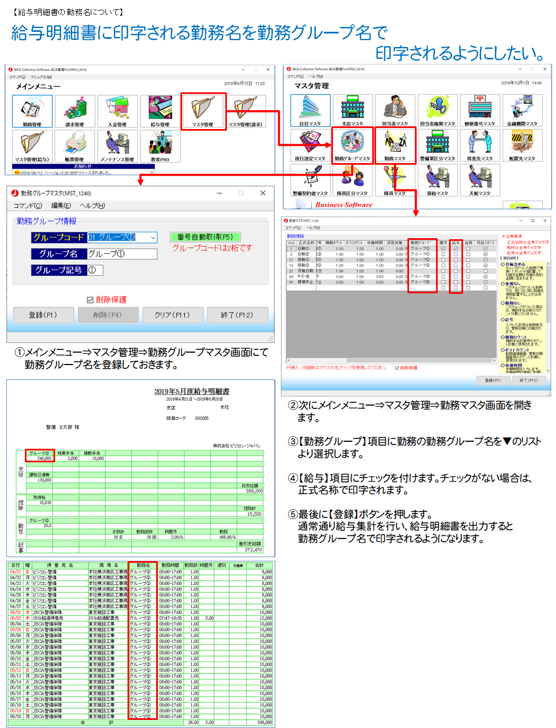The height and width of the screenshot is (728, 556).
Task: Open 編集(E) menu in 勤務グループマスタ window
Action: [x=61, y=206]
